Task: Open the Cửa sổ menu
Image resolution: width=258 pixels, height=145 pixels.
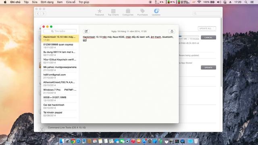Action: point(71,2)
